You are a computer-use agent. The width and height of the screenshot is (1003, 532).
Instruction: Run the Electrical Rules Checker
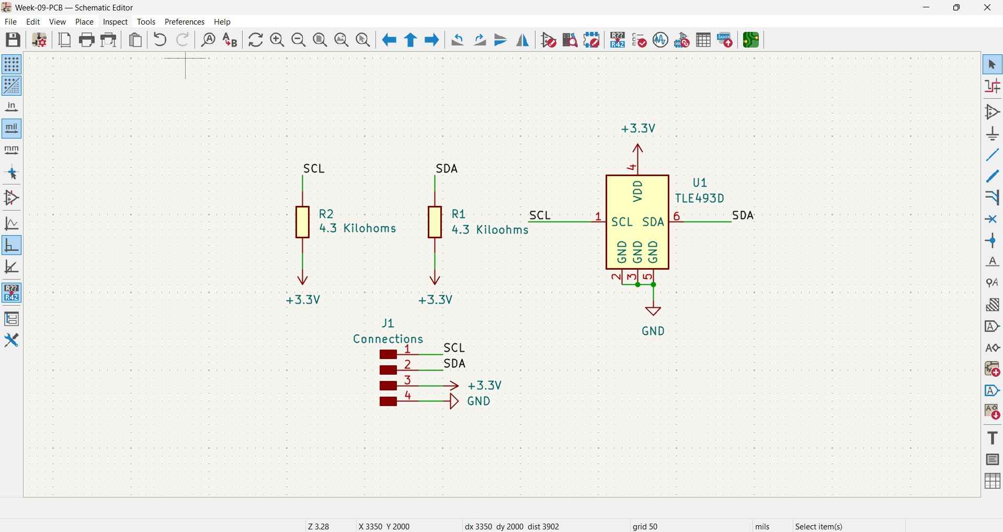pyautogui.click(x=640, y=40)
